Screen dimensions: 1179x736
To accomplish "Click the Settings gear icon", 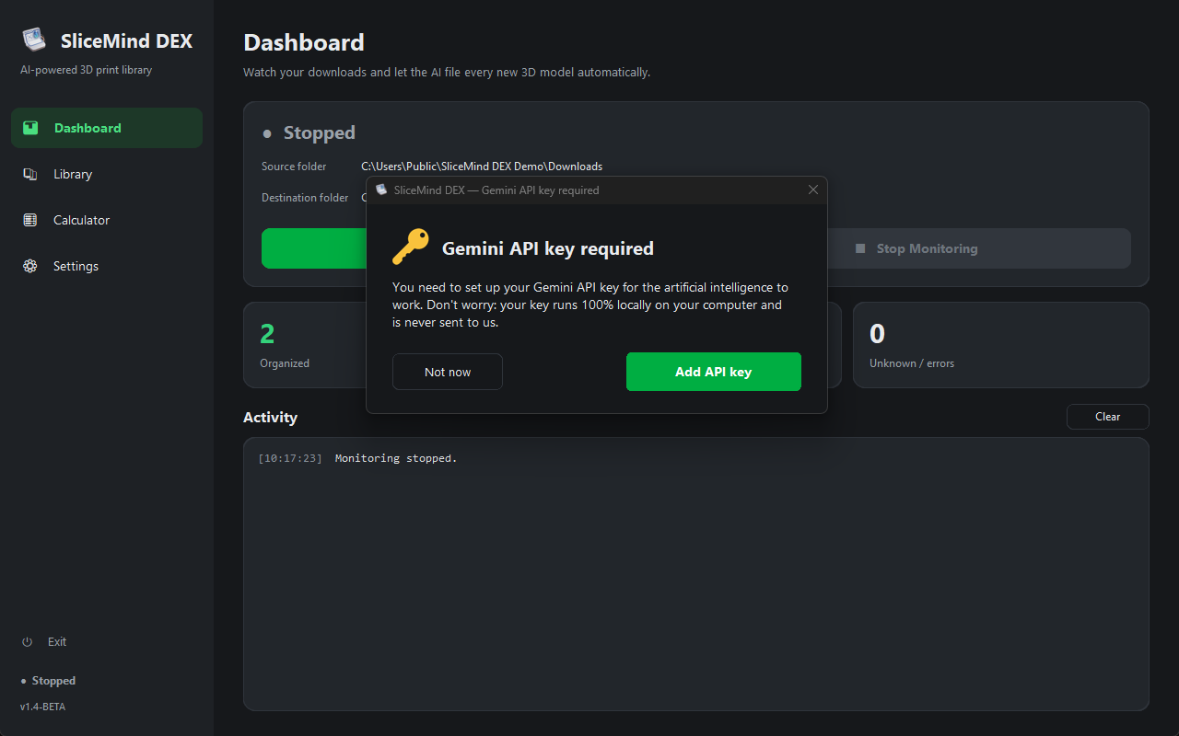I will tap(30, 266).
